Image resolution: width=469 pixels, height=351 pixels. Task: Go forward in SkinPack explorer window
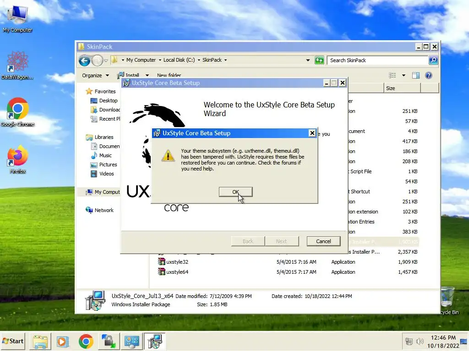(97, 61)
